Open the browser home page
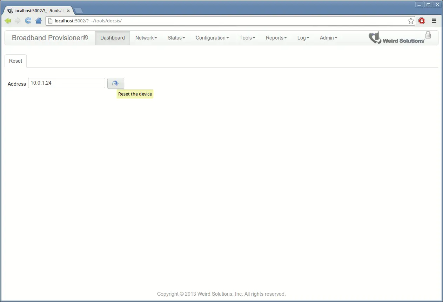This screenshot has width=443, height=302. tap(39, 21)
